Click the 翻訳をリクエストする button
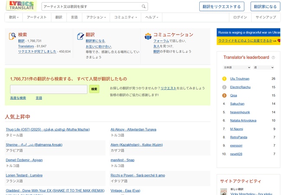The width and height of the screenshot is (282, 195). click(222, 6)
